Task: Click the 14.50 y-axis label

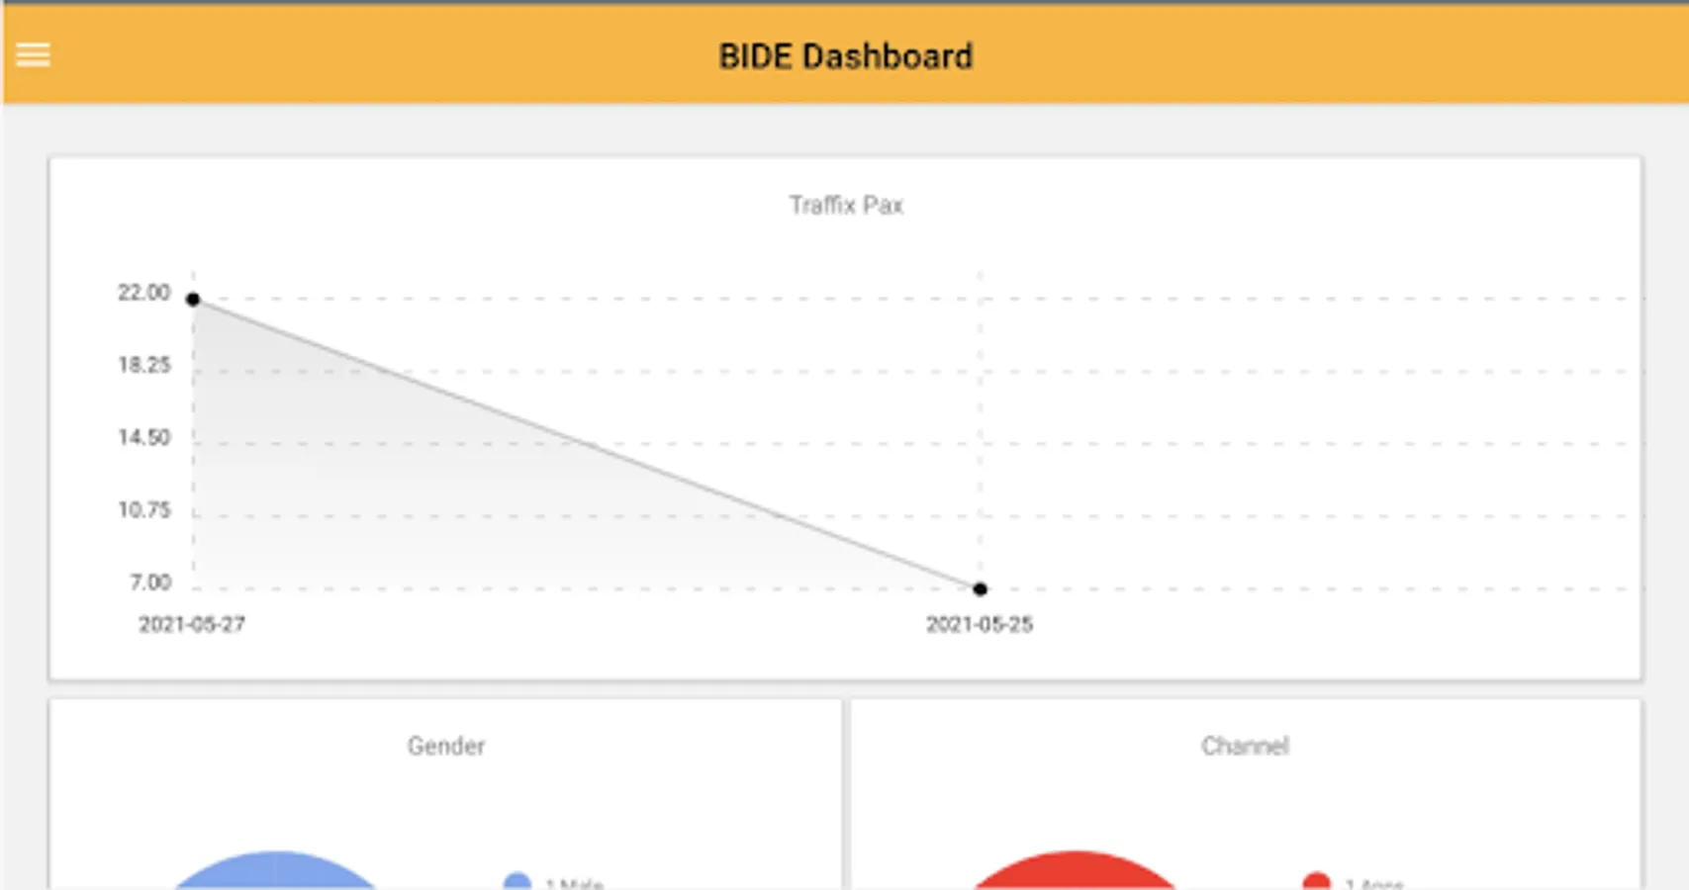Action: click(144, 437)
